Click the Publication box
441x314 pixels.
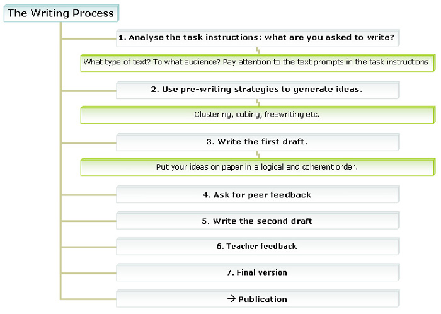258,298
